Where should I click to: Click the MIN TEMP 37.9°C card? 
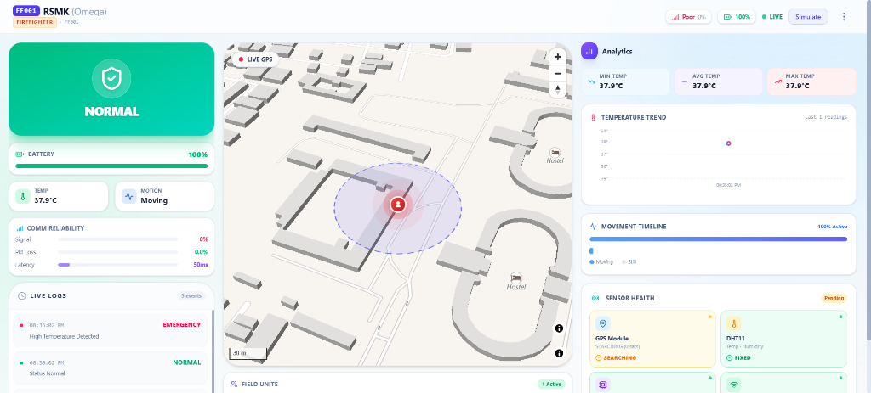coord(625,81)
